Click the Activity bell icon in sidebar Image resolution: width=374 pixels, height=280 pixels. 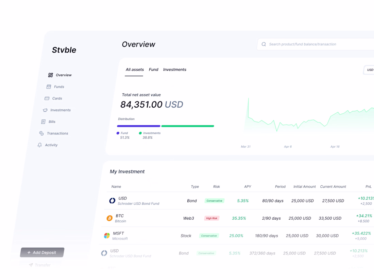click(x=39, y=145)
